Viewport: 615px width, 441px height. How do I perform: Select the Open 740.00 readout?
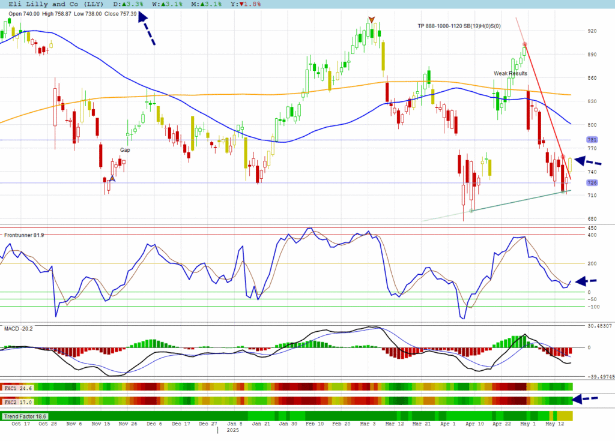(24, 14)
